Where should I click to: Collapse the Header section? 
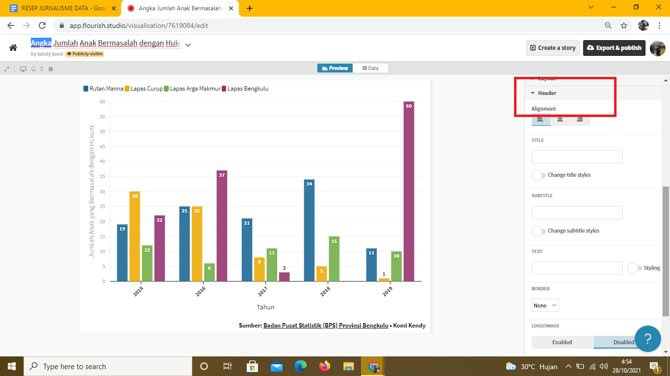547,93
